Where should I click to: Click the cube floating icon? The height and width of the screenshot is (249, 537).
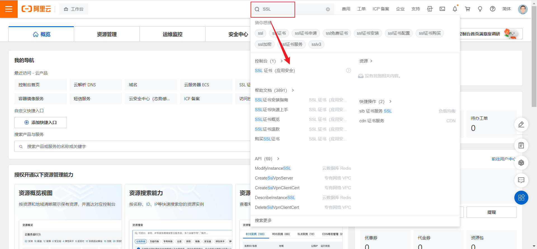(521, 163)
